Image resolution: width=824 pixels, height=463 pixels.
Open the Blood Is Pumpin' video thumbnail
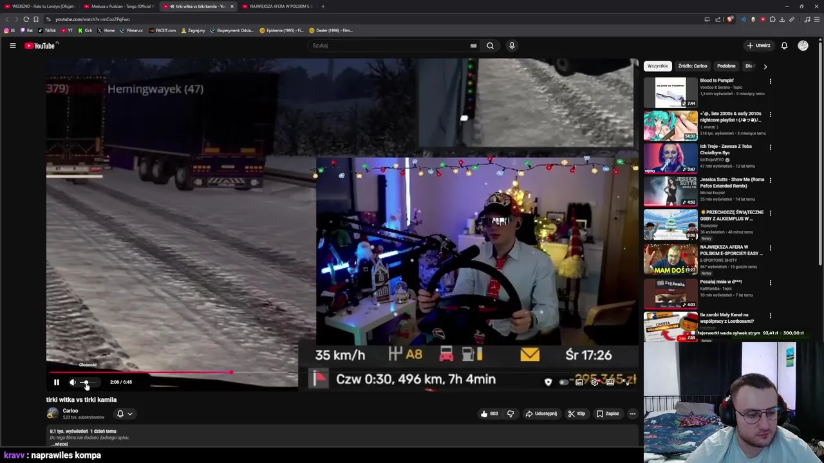(x=670, y=92)
